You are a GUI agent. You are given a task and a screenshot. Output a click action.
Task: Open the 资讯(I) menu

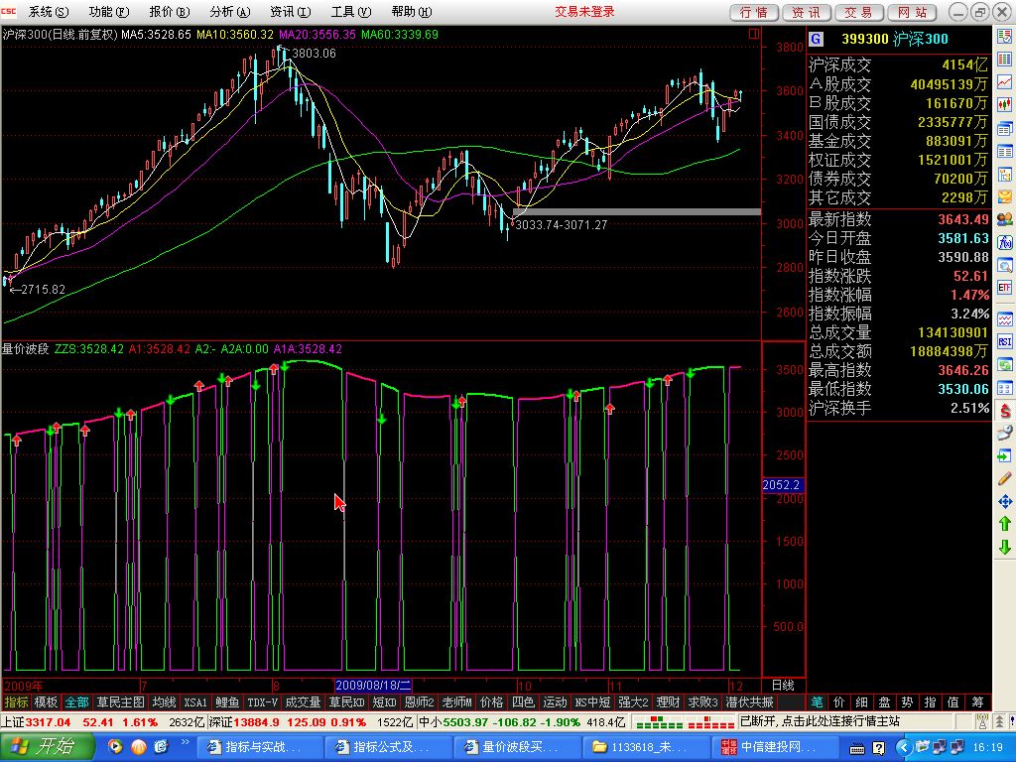[291, 12]
